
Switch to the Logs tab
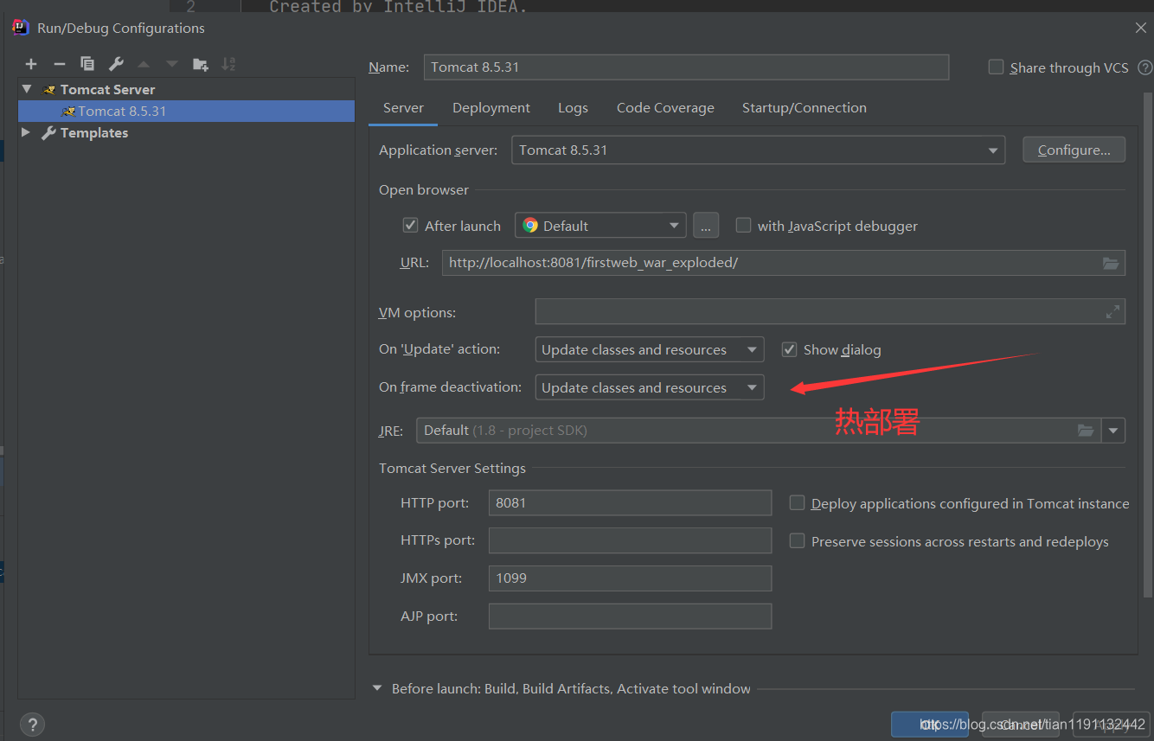pos(573,108)
